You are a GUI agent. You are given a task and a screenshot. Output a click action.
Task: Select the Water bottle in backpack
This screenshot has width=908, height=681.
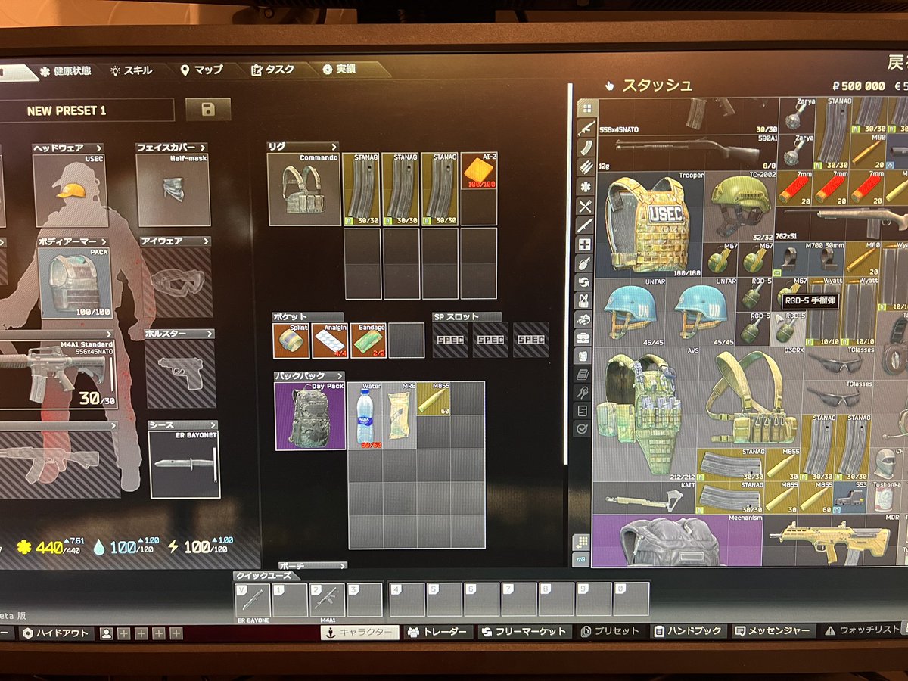coord(365,416)
